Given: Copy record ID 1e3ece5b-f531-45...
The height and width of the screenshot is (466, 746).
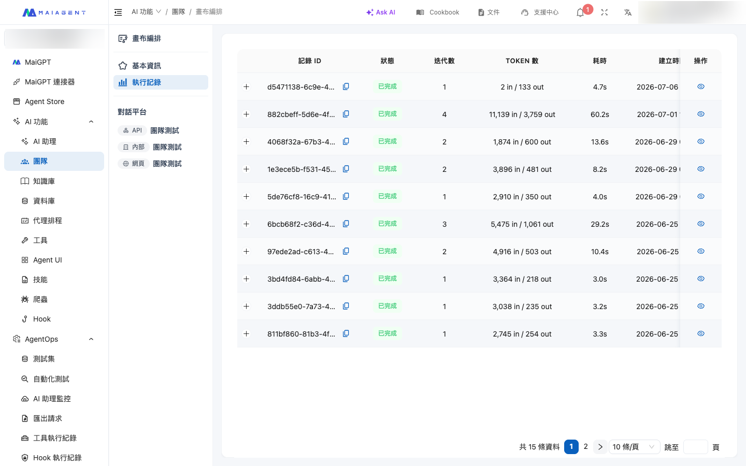Looking at the screenshot, I should click(x=346, y=169).
